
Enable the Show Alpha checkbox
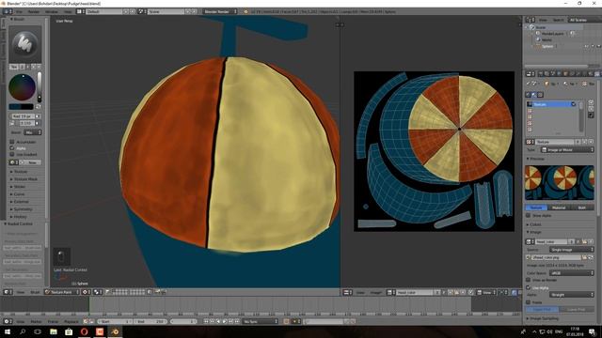(x=529, y=215)
